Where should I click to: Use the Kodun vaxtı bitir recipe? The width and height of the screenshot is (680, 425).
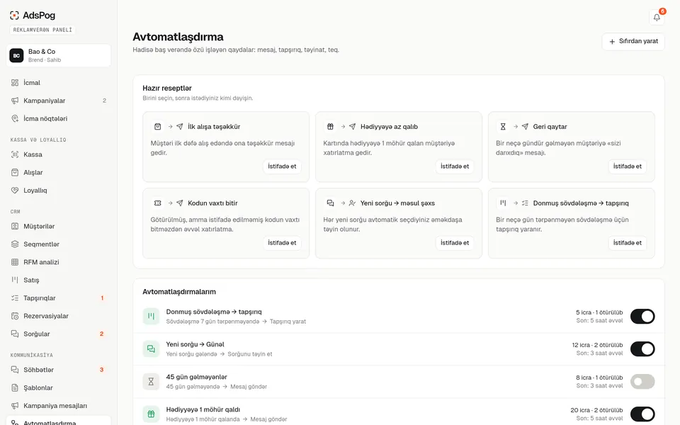coord(282,243)
